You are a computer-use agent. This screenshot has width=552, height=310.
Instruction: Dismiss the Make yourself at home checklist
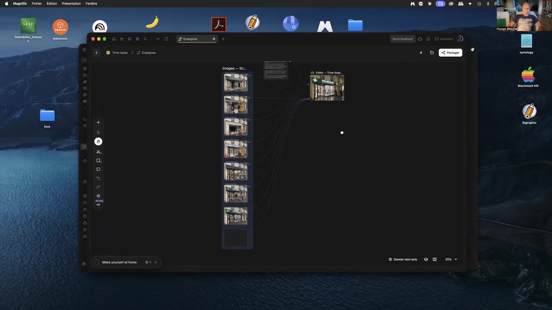(x=155, y=262)
